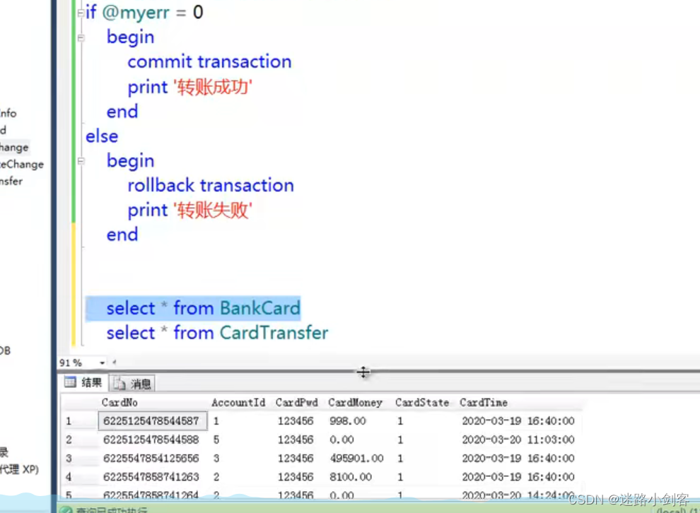Image resolution: width=700 pixels, height=513 pixels.
Task: Click the CardMoney column header
Action: click(x=355, y=402)
